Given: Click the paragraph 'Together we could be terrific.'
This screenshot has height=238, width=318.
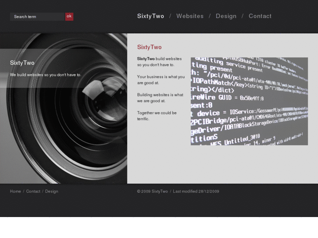Looking at the screenshot, I should tap(157, 116).
